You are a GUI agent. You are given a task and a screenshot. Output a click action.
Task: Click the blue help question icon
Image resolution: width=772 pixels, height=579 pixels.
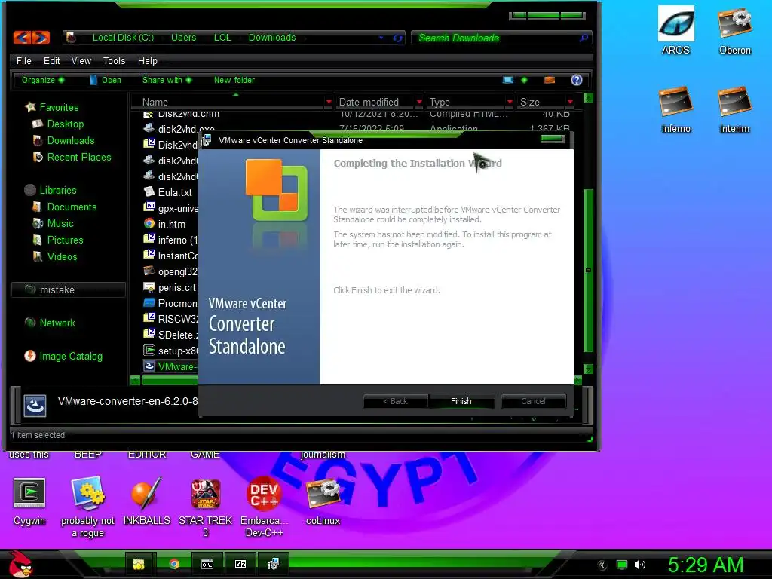click(577, 80)
